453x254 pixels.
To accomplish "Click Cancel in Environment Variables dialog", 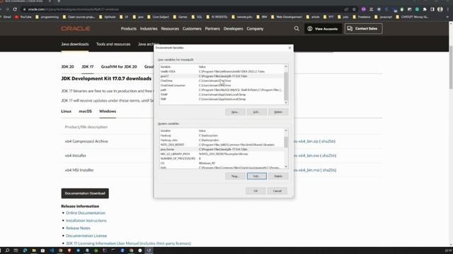I will click(277, 190).
